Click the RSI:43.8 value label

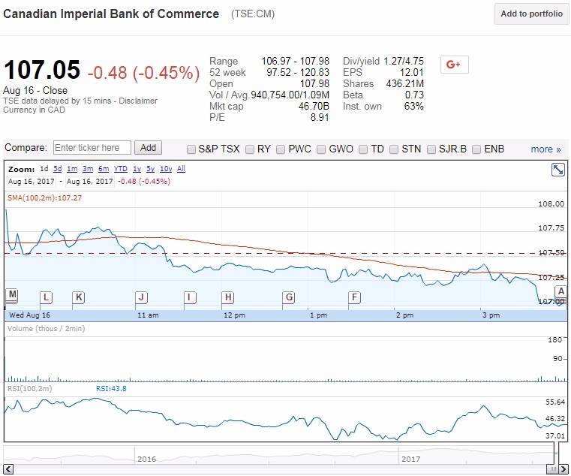[111, 388]
